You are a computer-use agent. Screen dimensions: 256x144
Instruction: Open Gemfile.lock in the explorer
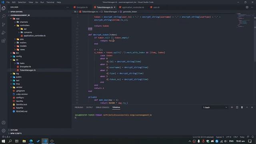22,104
